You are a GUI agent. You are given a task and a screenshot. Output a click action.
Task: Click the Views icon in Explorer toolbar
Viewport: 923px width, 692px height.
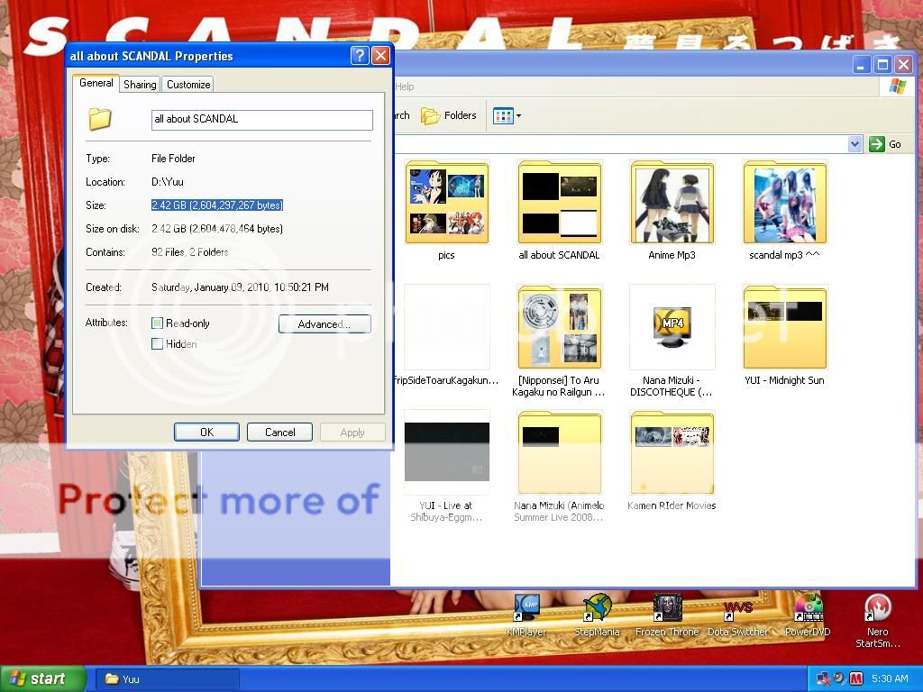point(503,116)
